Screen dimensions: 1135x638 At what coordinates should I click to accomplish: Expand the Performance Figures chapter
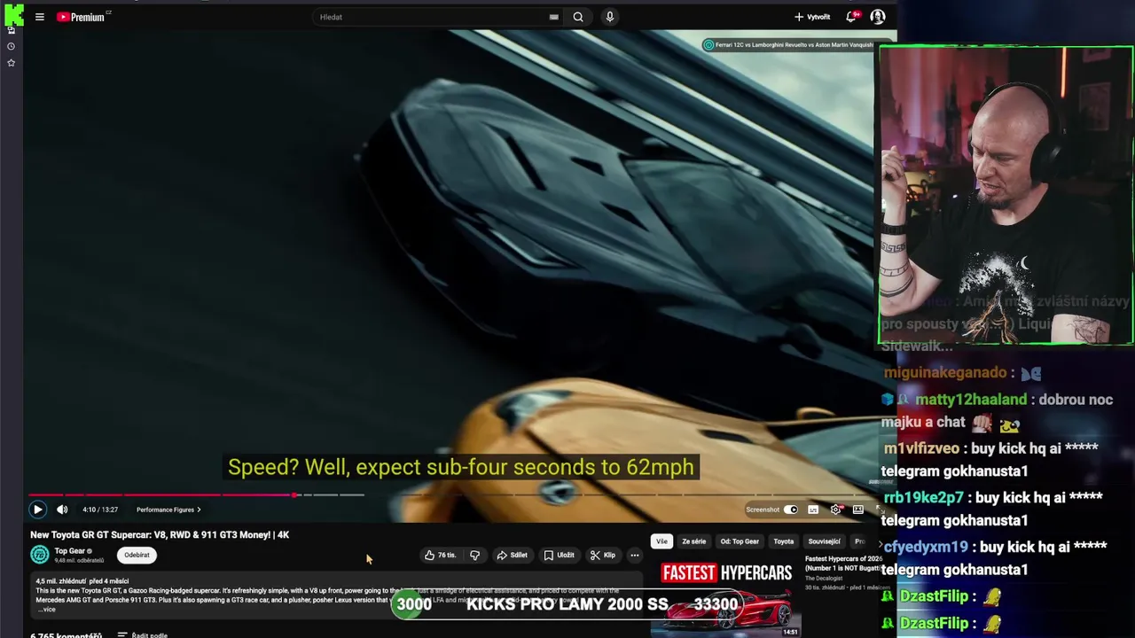click(168, 510)
